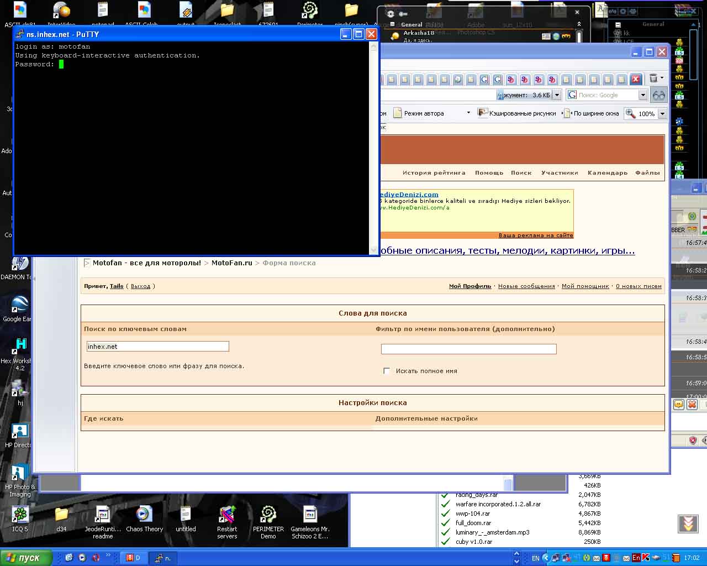Click the пуск Start button
This screenshot has width=707, height=566.
[x=26, y=558]
